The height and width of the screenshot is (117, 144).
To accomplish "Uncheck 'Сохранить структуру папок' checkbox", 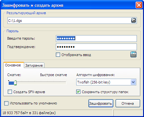I will 78,92.
